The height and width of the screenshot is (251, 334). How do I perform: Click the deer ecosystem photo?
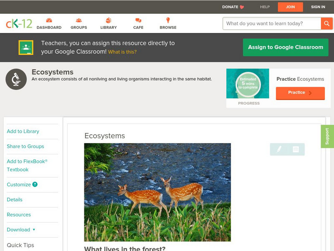coord(157,192)
